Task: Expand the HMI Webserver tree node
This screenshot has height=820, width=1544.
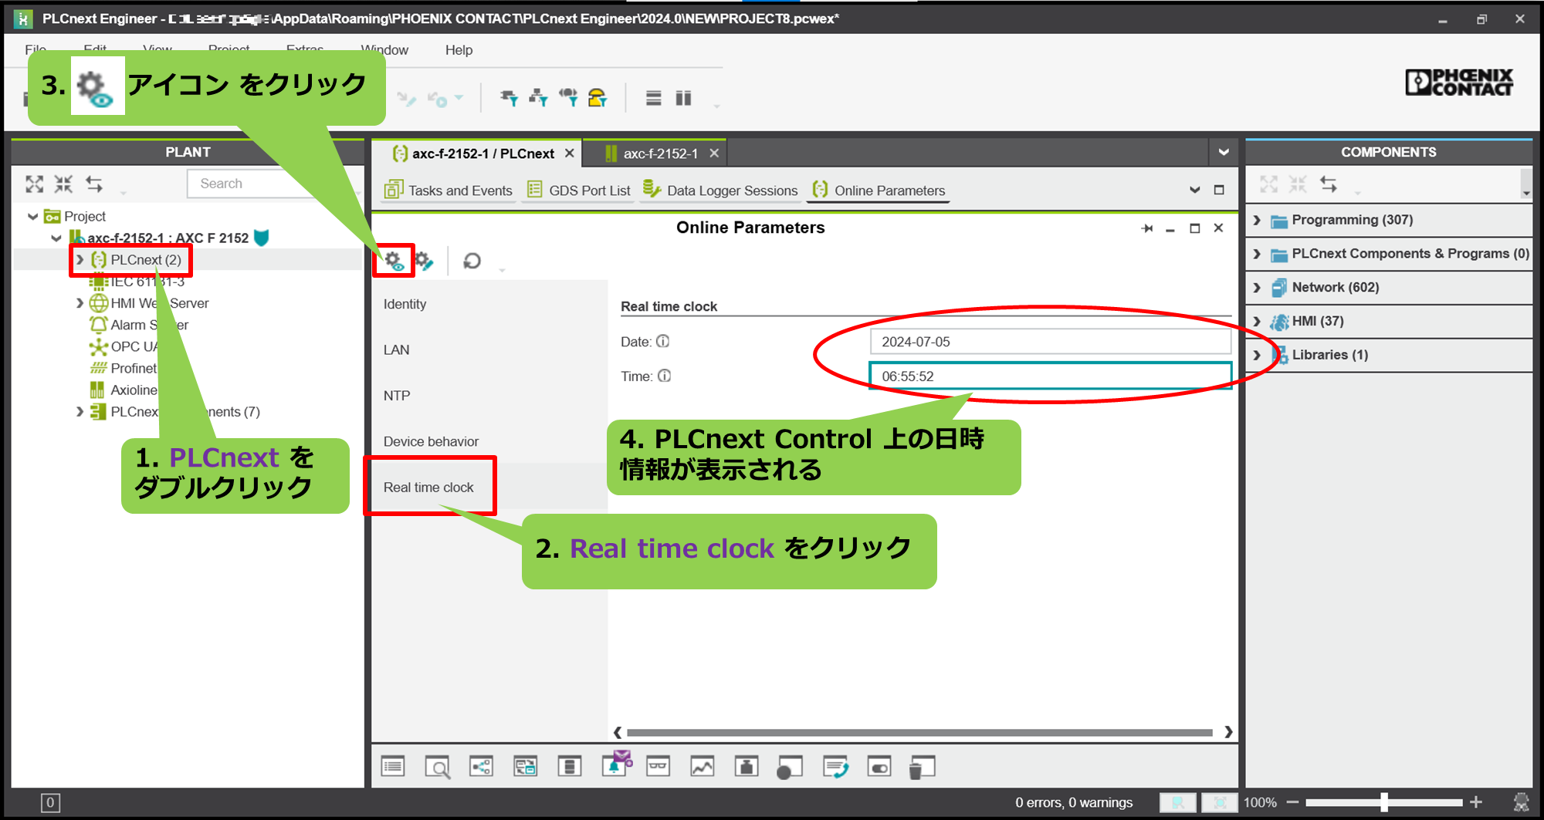Action: (80, 303)
